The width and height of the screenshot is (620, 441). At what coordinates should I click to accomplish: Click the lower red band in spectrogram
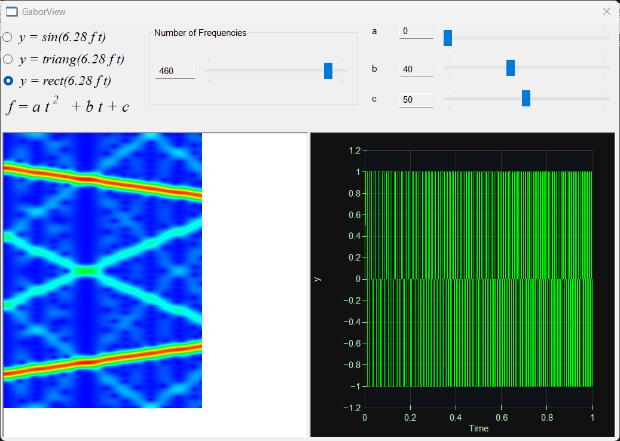[x=103, y=360]
